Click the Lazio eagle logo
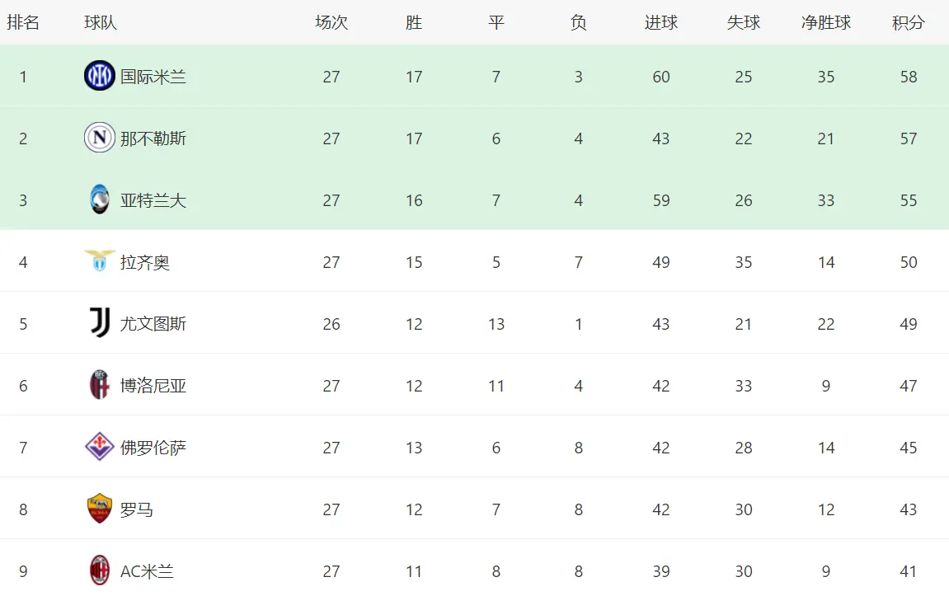Viewport: 949px width, 596px height. click(100, 261)
